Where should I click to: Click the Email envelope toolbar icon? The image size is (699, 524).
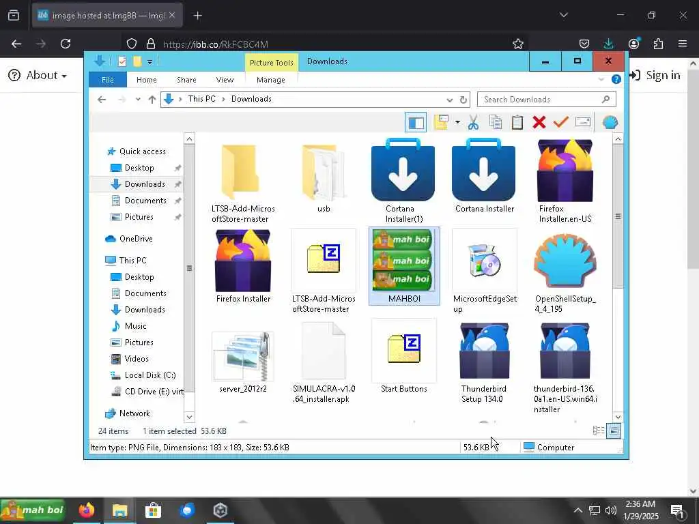[583, 121]
